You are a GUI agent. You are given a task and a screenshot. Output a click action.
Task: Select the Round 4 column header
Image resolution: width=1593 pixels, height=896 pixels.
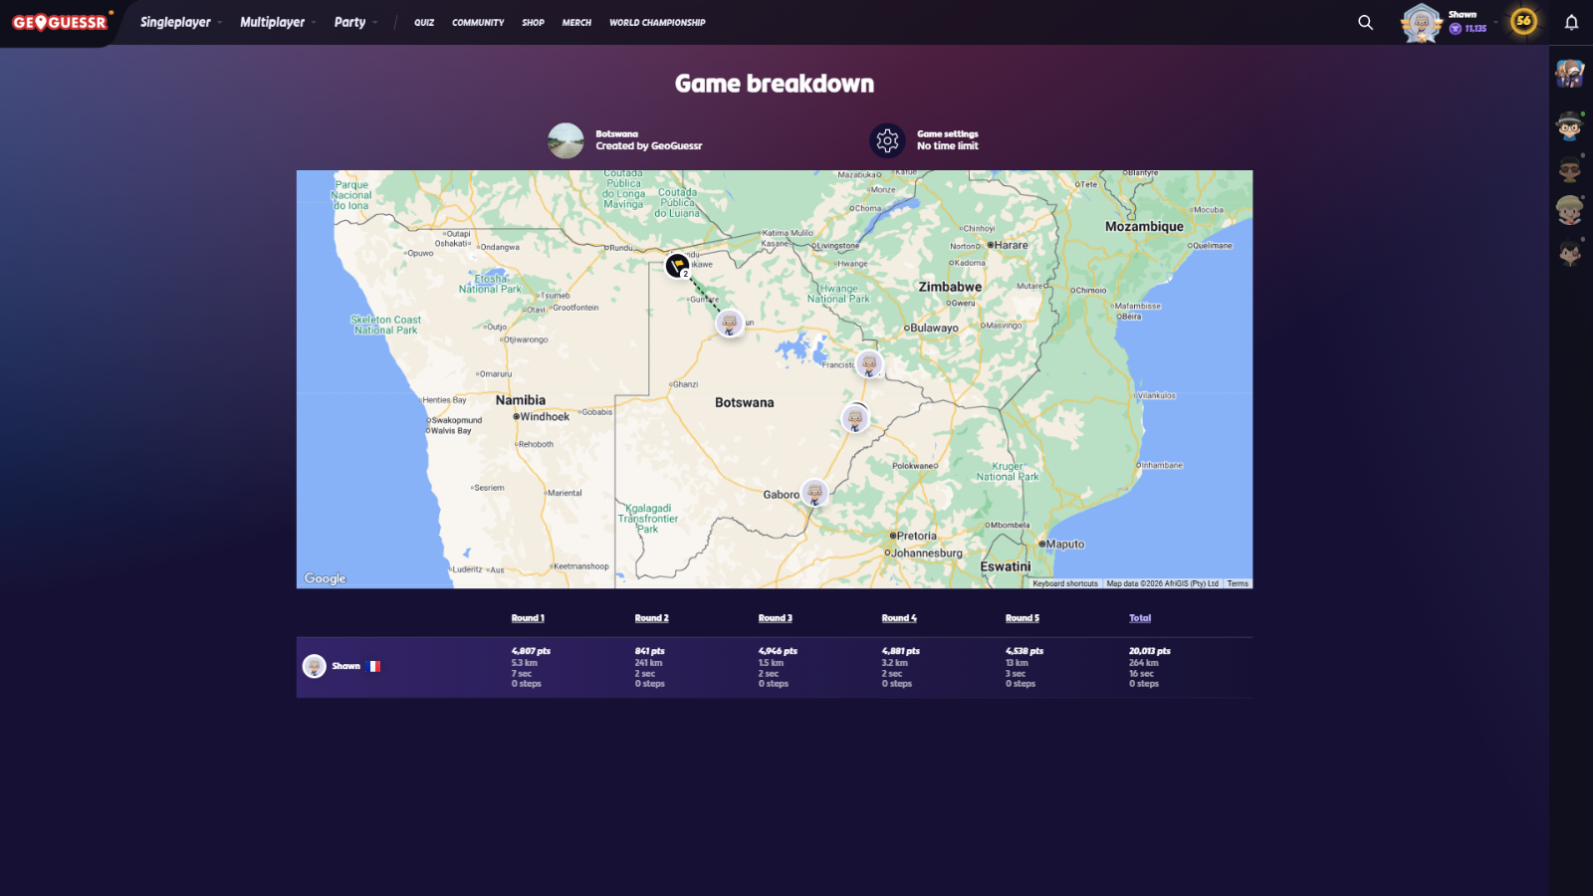pos(899,618)
